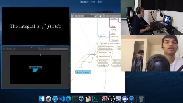Open Launchpad rocket icon in Dock

(x=48, y=99)
